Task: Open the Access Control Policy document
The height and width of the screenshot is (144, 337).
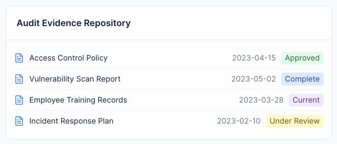Action: coord(68,58)
